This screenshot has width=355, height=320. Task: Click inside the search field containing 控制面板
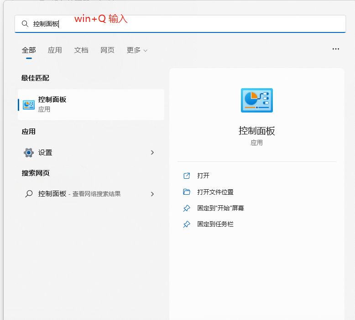click(x=183, y=24)
